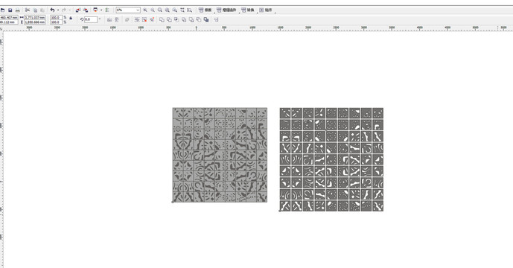The height and width of the screenshot is (268, 513).
Task: Click the vertical scale percent field
Action: [x=56, y=22]
